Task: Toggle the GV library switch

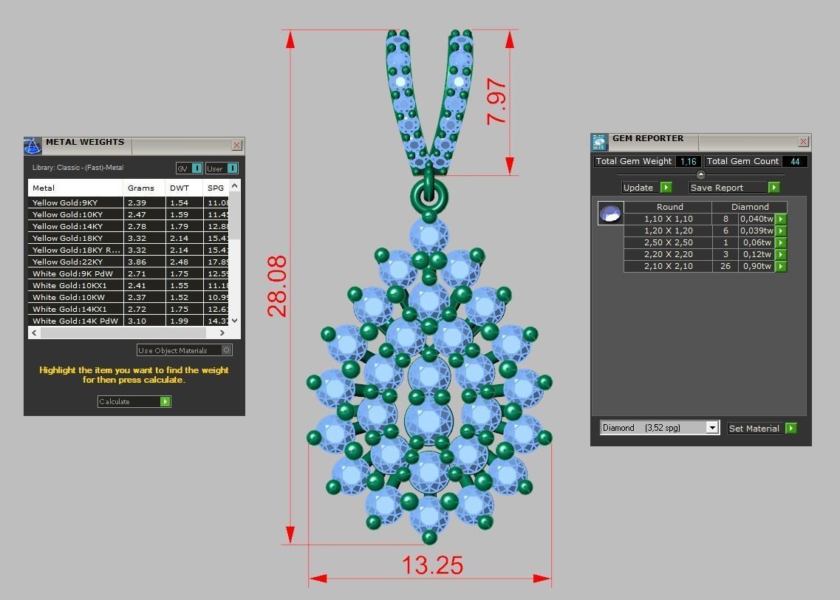Action: pyautogui.click(x=197, y=168)
